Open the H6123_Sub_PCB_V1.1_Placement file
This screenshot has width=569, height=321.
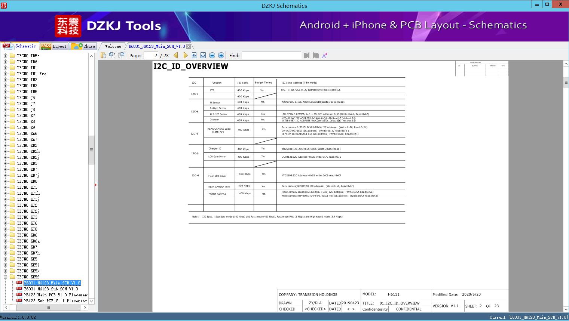[x=56, y=301]
